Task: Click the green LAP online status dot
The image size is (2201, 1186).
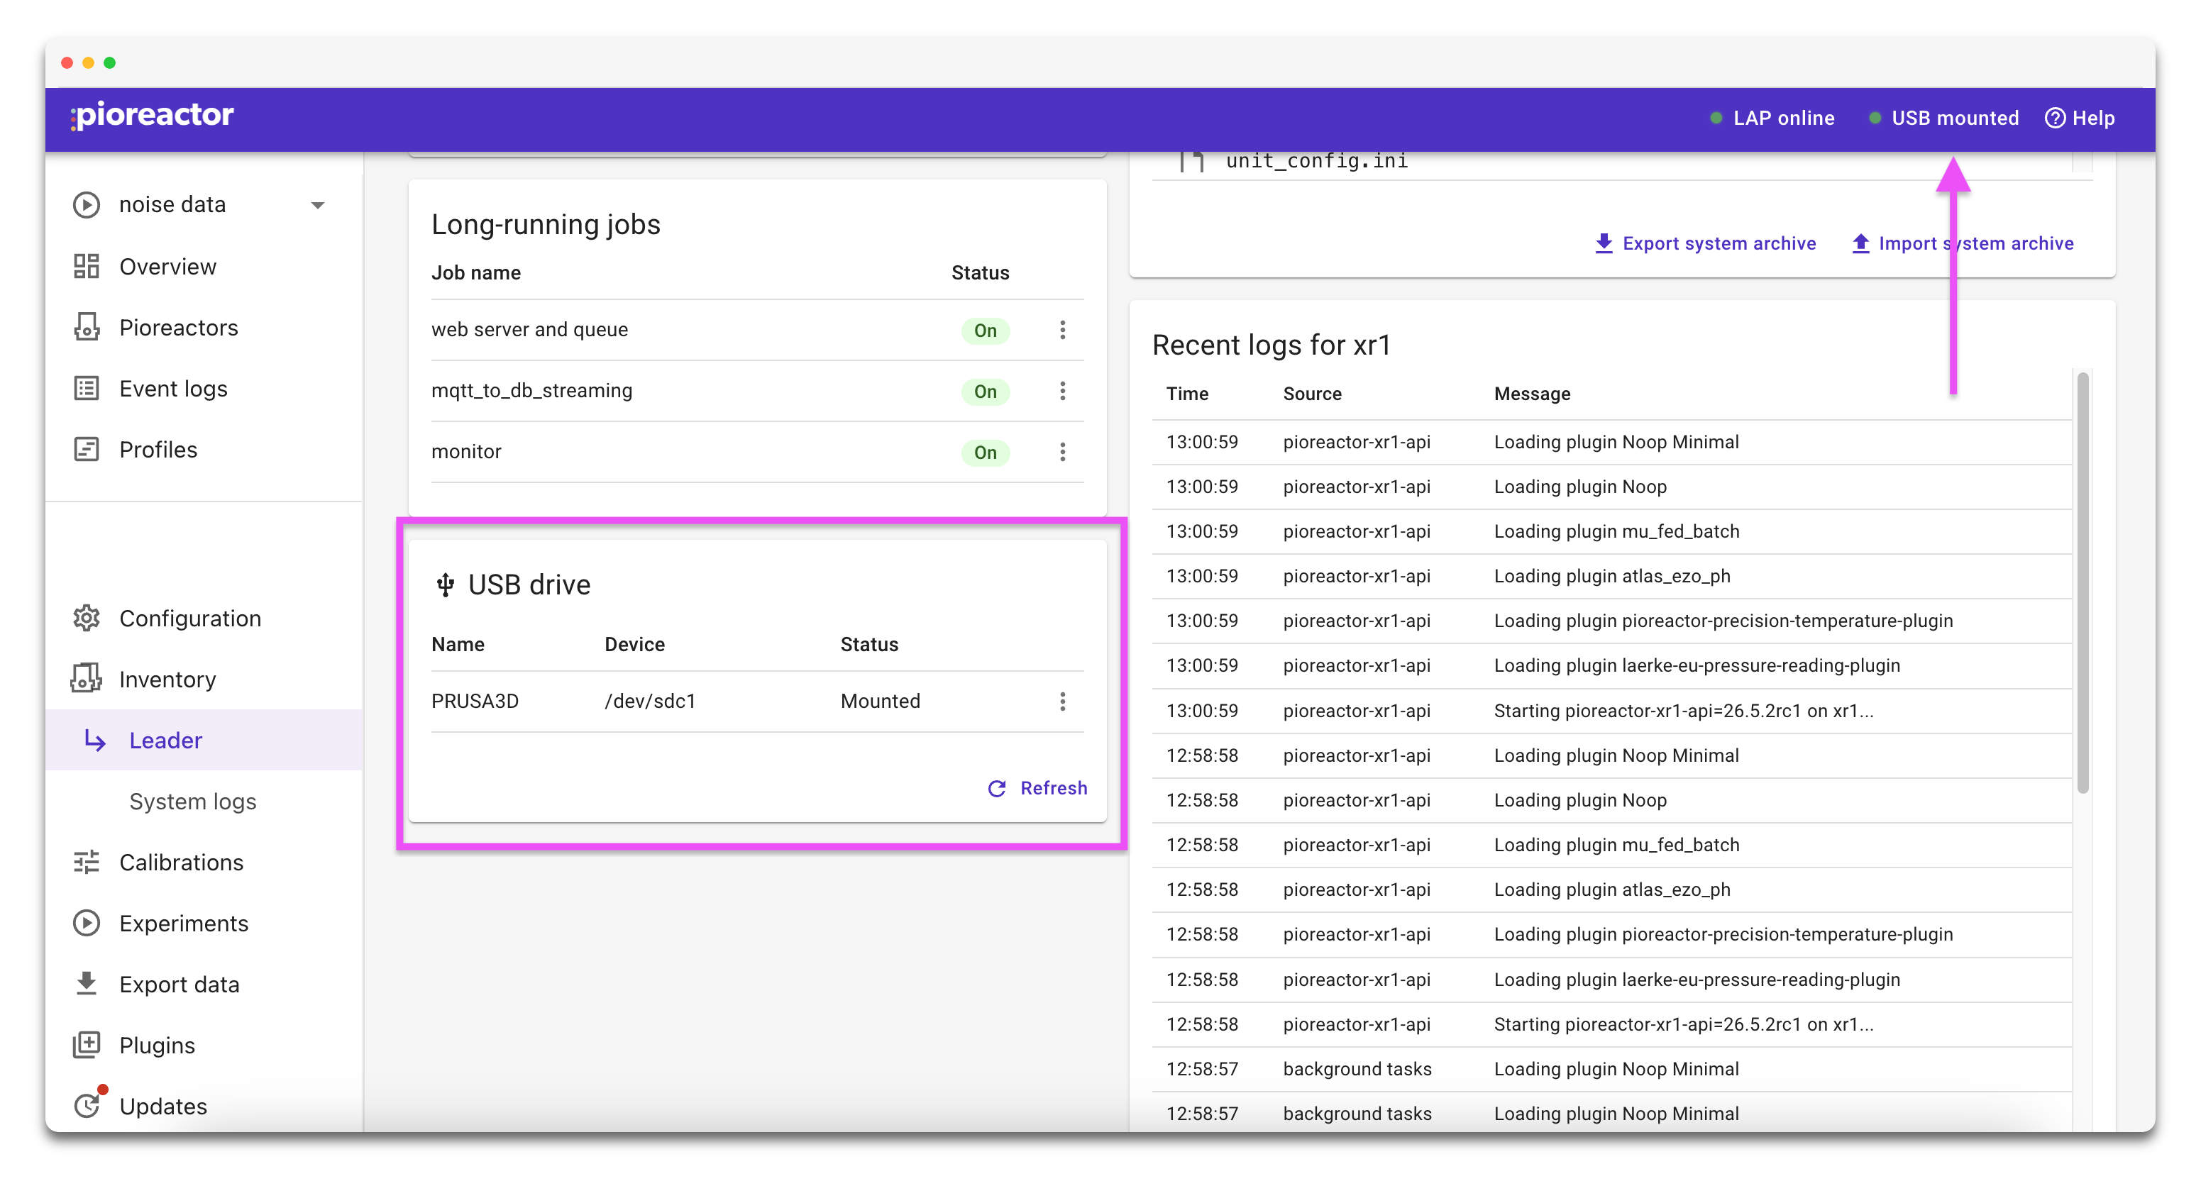Action: coord(1716,118)
